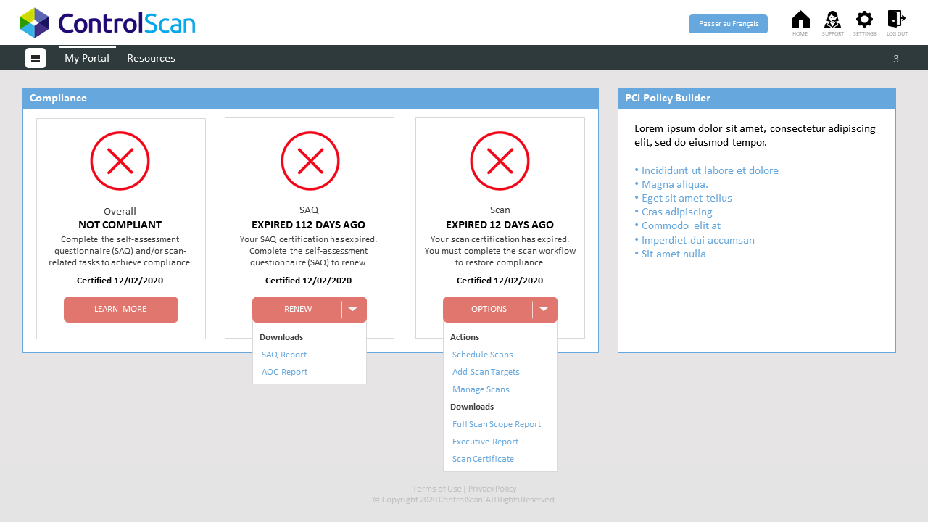Click the Overall red X status icon
The height and width of the screenshot is (522, 928).
tap(120, 161)
